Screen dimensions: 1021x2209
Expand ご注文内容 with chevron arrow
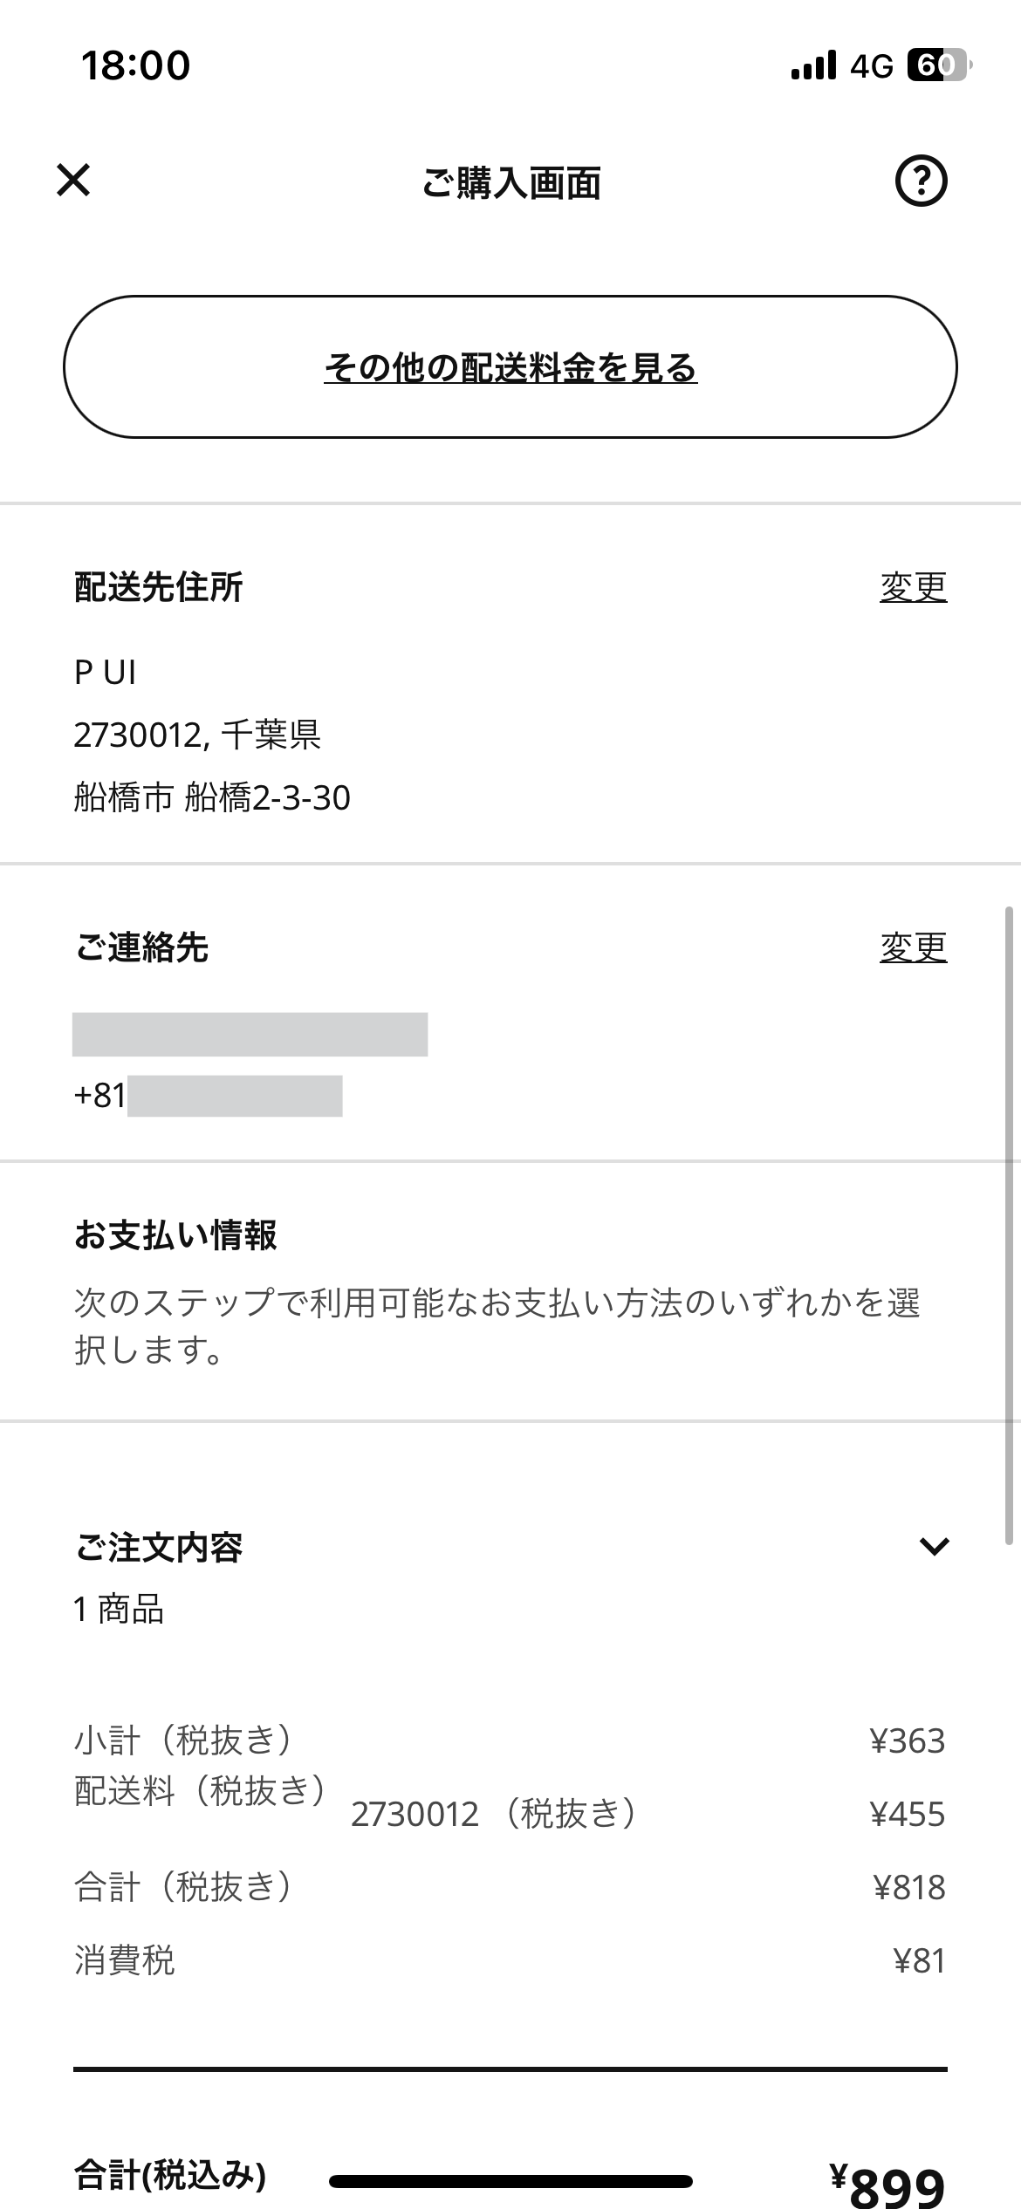pos(934,1547)
